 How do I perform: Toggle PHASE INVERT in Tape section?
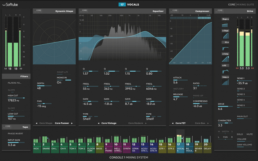pos(16,133)
